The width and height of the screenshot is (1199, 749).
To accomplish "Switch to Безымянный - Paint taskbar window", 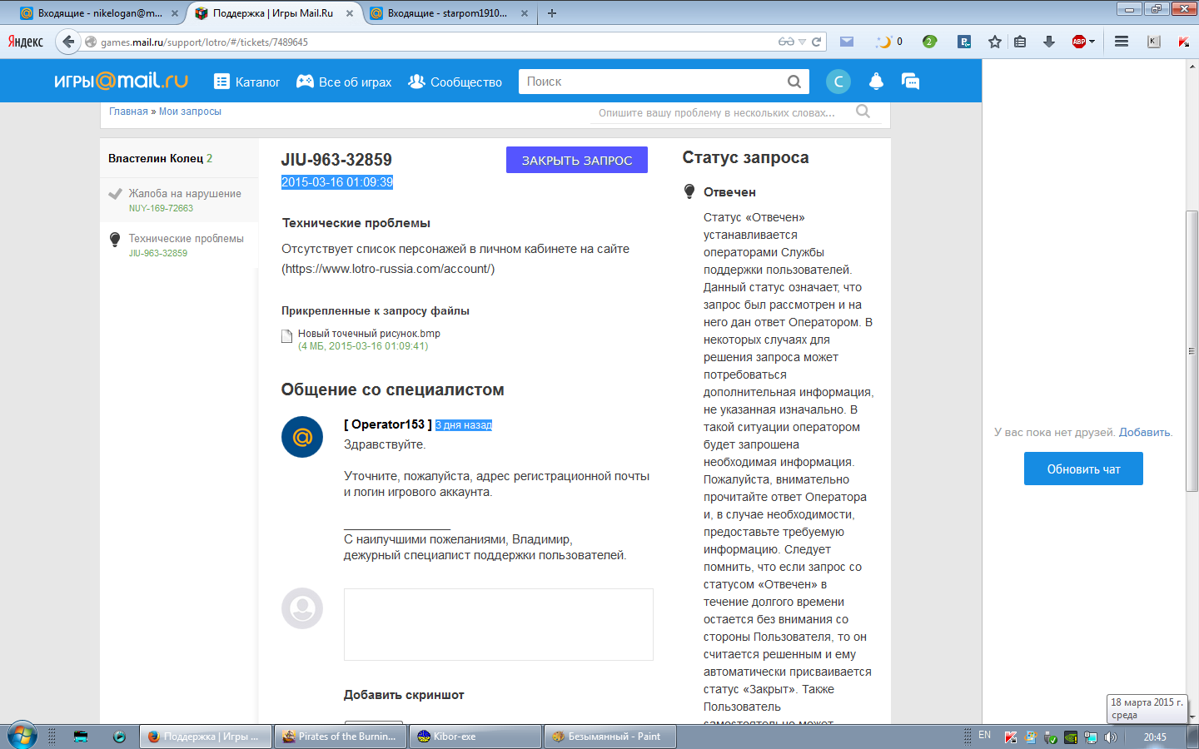I will tap(609, 737).
